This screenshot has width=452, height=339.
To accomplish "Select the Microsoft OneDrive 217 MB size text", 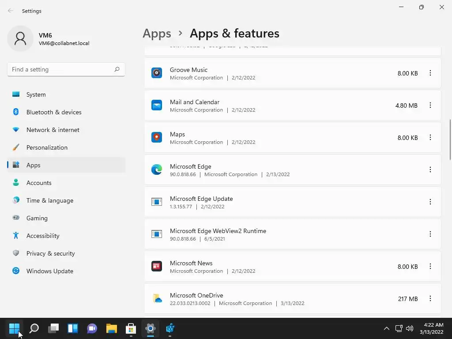I will (407, 299).
